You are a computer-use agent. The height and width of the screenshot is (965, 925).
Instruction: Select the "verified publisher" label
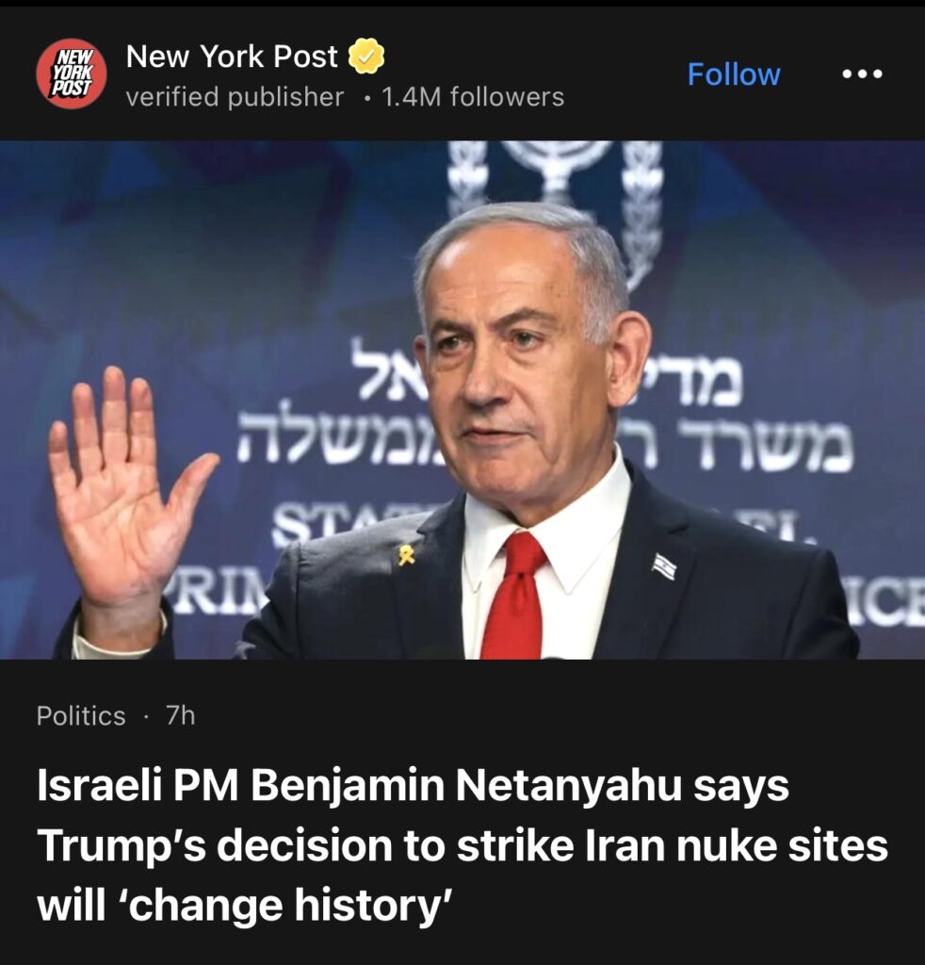point(235,97)
